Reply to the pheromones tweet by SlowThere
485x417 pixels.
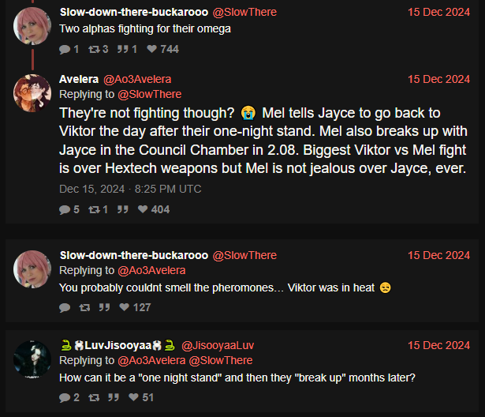[x=65, y=308]
